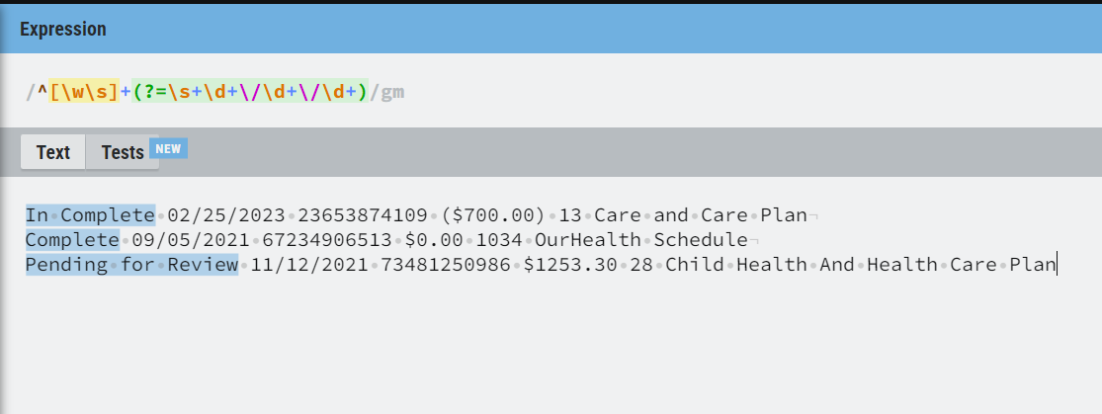Place cursor in date 09/05/2021

[x=191, y=240]
